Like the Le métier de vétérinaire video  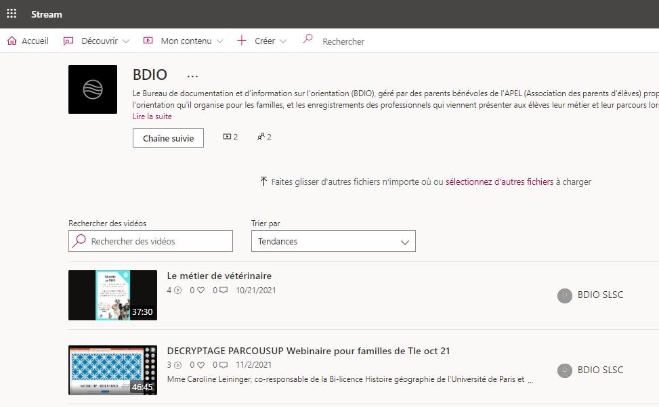pos(201,290)
